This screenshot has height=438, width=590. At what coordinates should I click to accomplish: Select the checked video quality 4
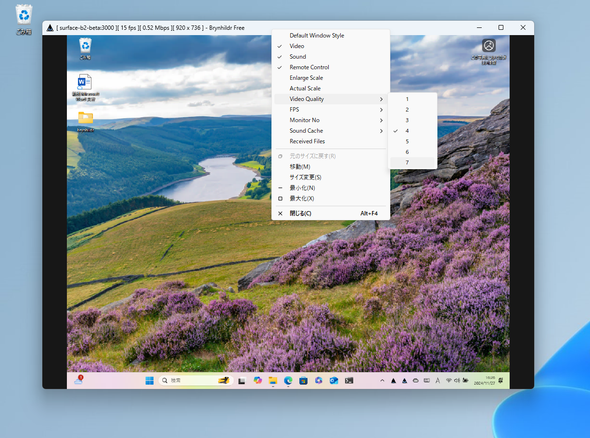(412, 131)
